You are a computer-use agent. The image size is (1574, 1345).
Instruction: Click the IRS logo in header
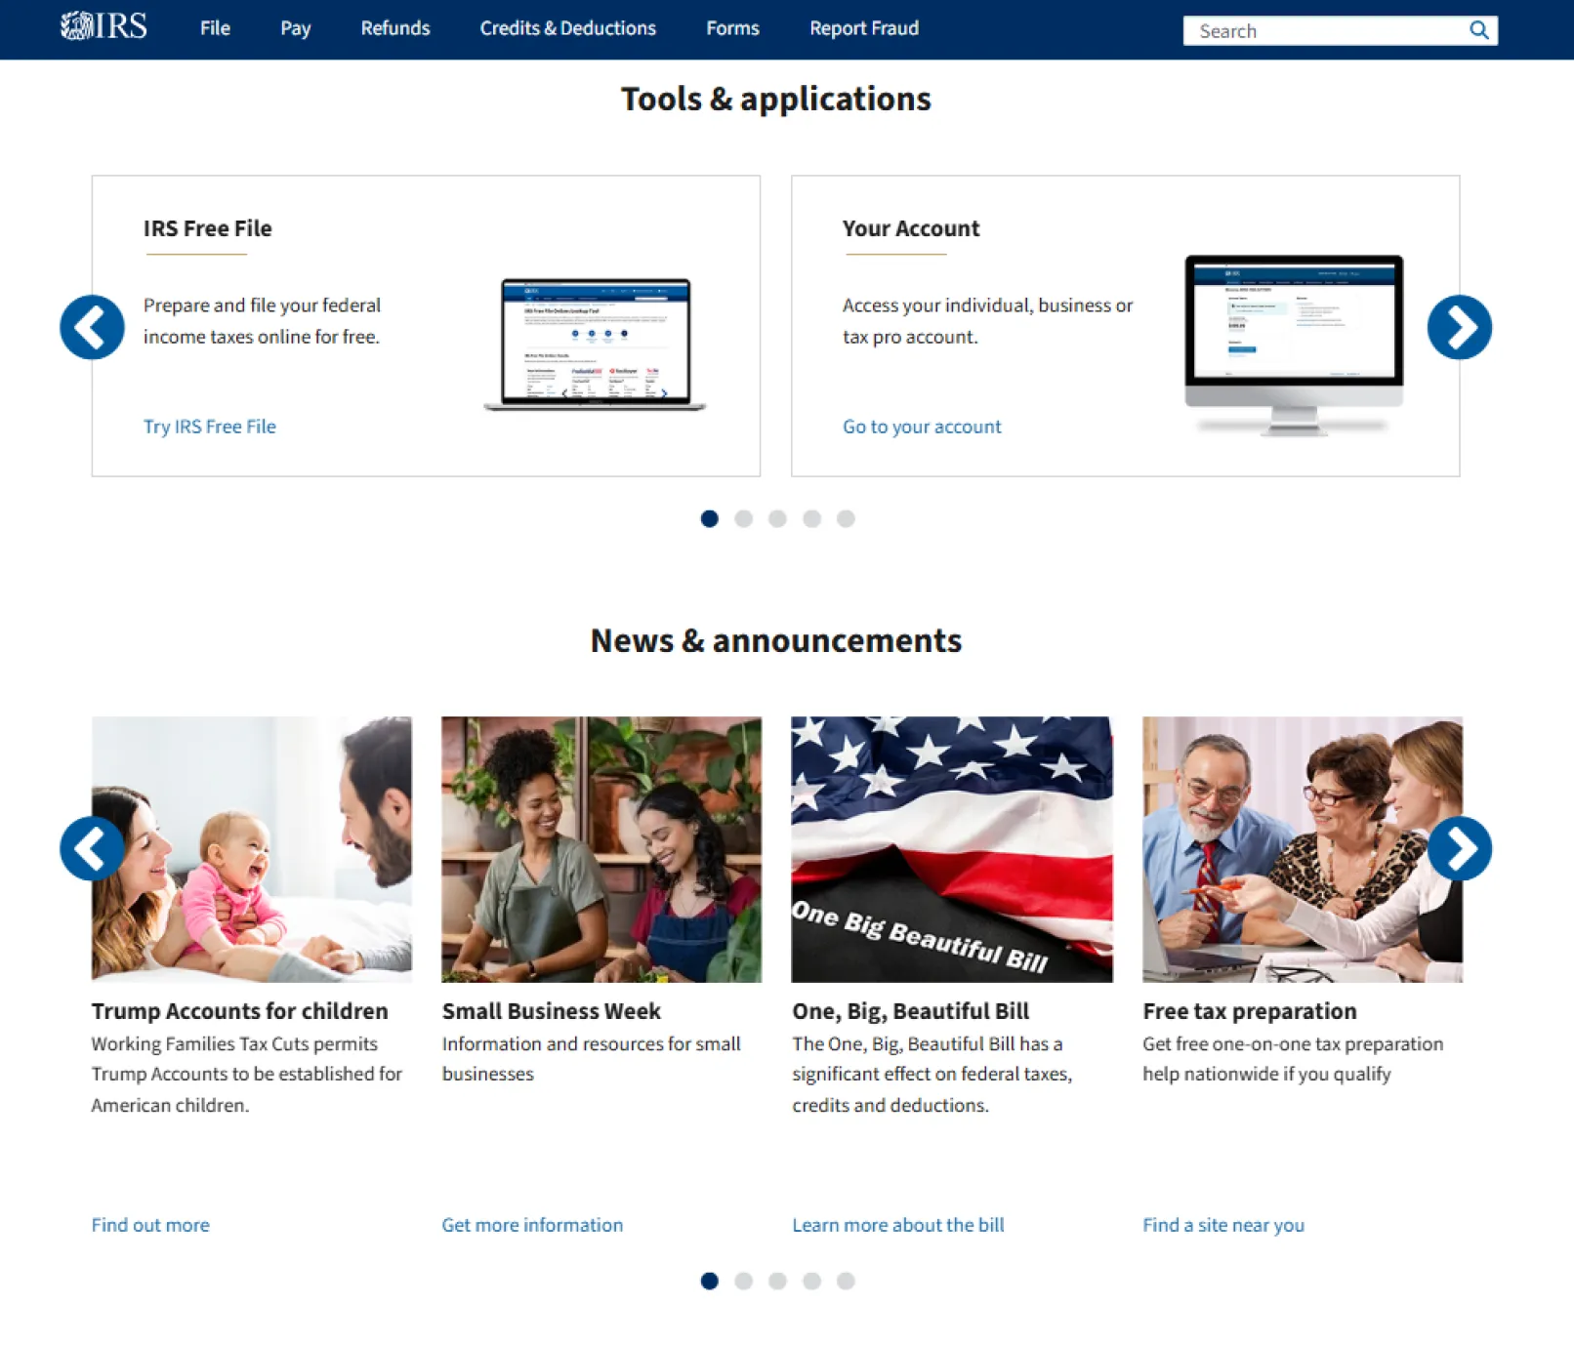104,26
